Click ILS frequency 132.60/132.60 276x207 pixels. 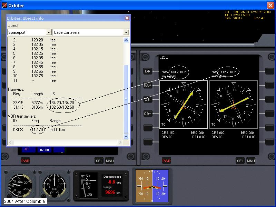click(62, 107)
